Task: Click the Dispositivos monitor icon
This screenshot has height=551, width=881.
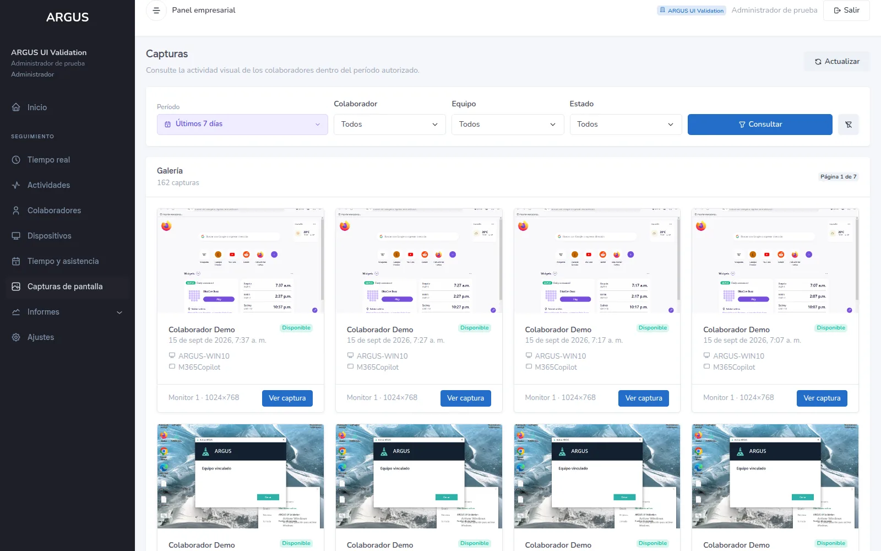Action: (x=16, y=236)
